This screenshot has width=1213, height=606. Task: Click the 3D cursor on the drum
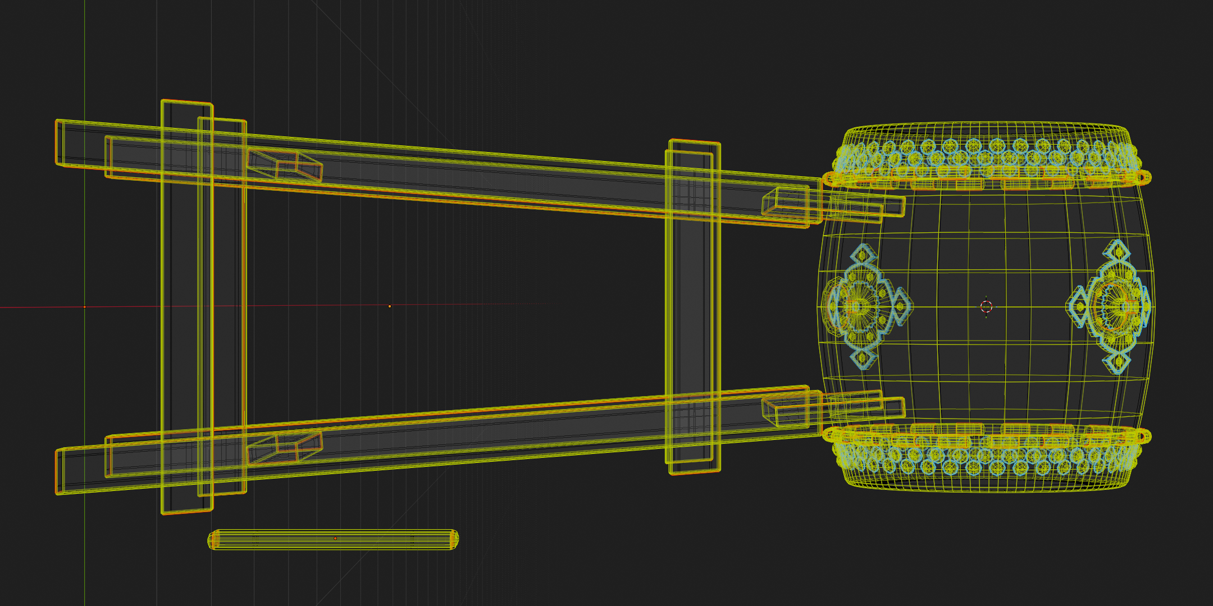(986, 306)
